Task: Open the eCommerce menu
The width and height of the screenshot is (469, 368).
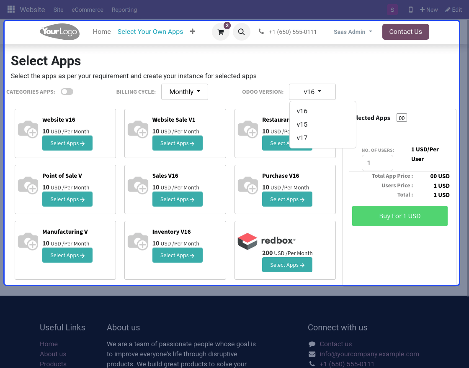Action: click(88, 10)
